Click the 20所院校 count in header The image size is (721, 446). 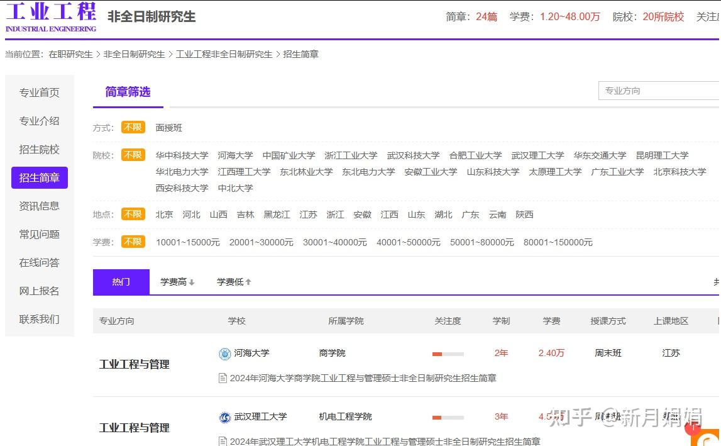click(663, 16)
